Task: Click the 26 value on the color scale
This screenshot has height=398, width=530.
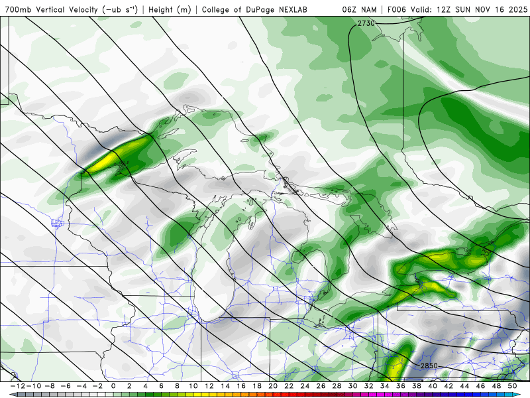Action: tap(321, 386)
